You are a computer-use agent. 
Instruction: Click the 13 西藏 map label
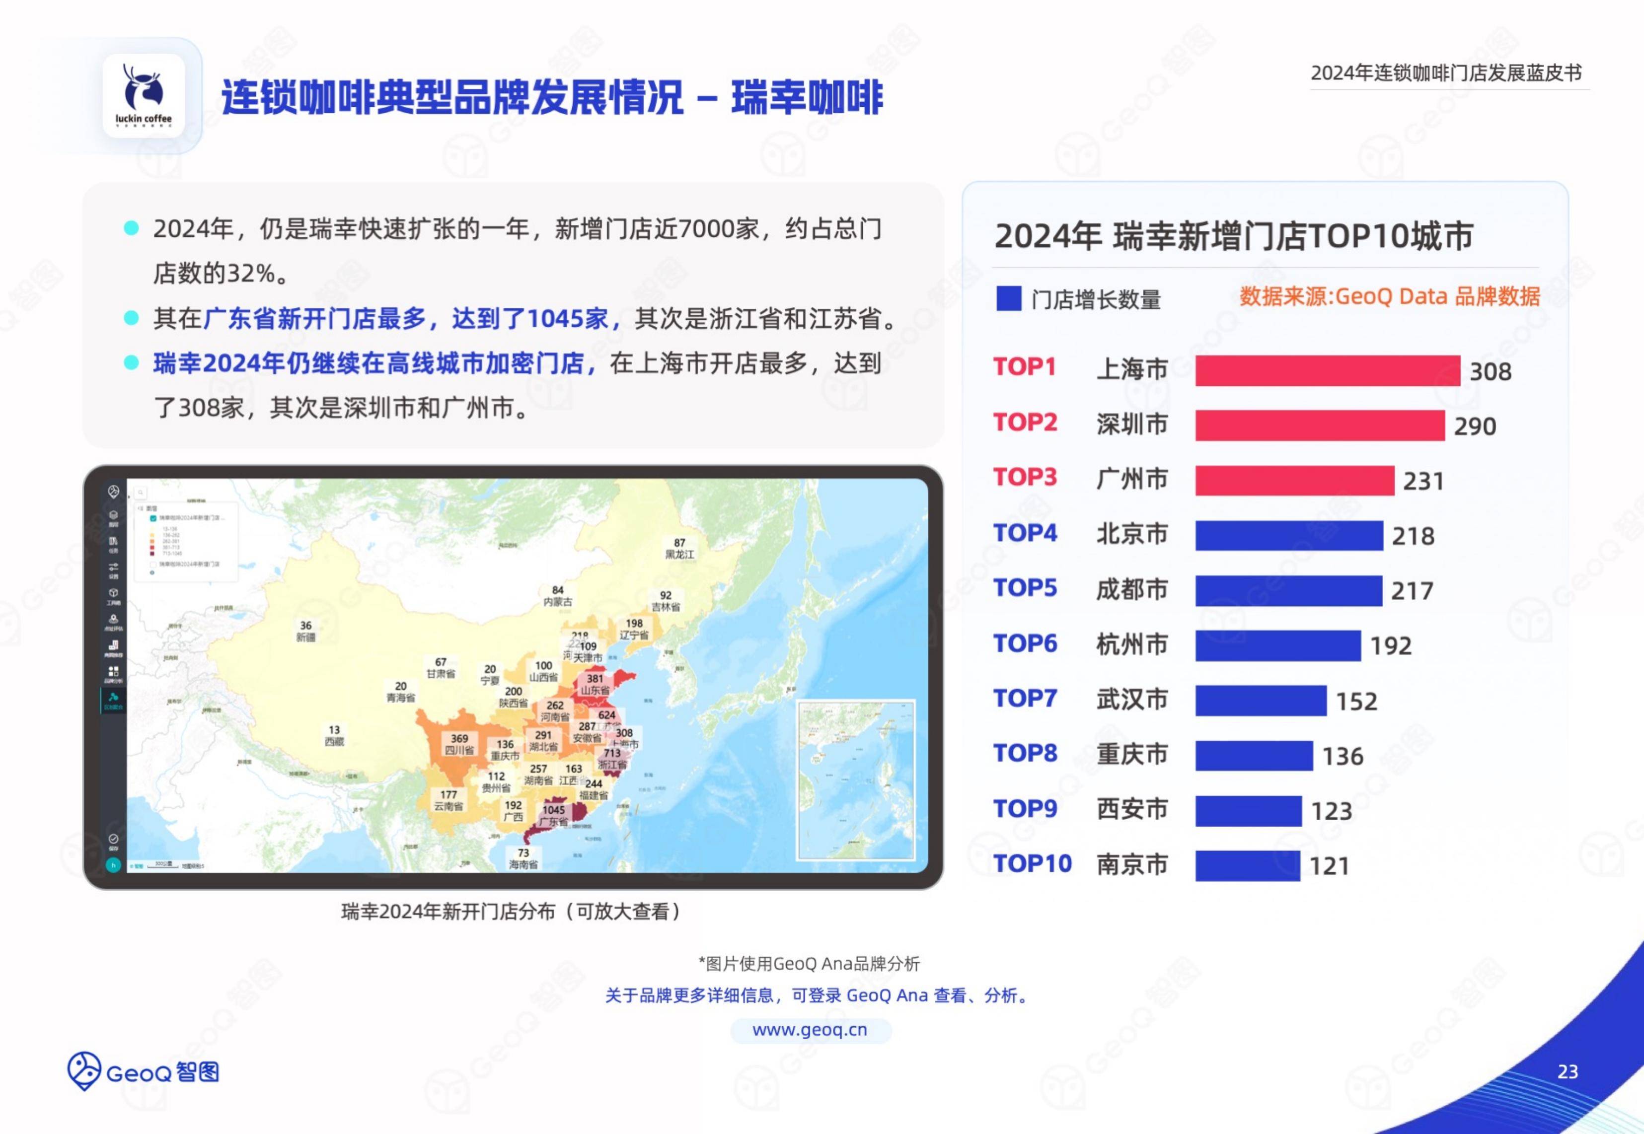pos(334,735)
